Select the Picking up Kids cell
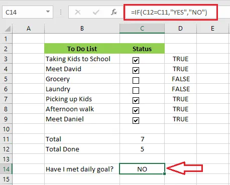 [x=82, y=99]
